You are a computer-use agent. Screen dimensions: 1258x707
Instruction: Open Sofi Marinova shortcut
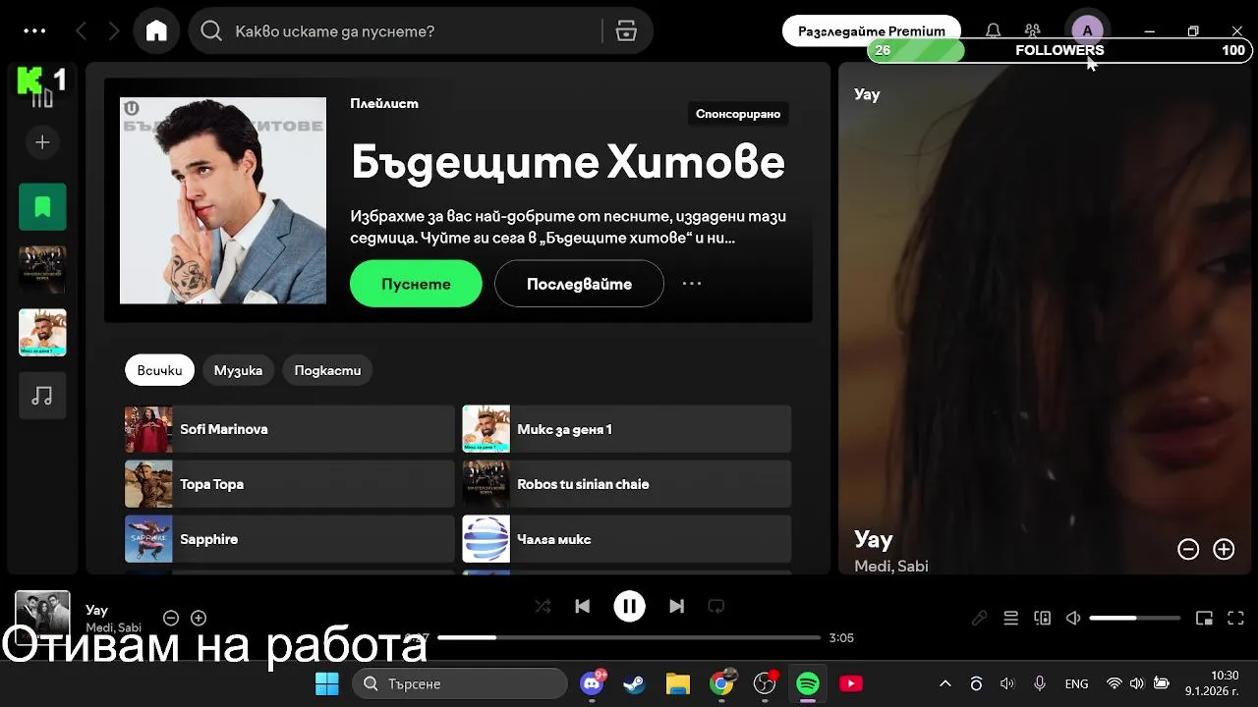(x=289, y=429)
